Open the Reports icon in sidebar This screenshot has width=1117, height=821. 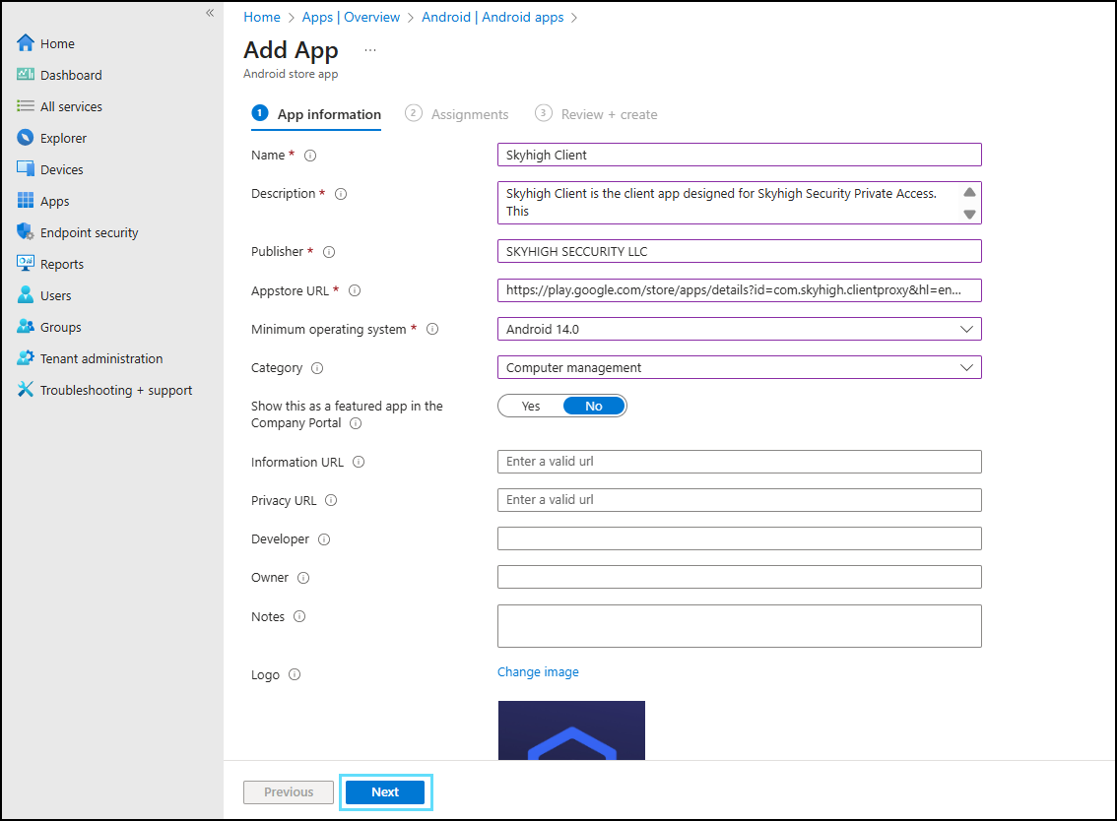tap(26, 264)
